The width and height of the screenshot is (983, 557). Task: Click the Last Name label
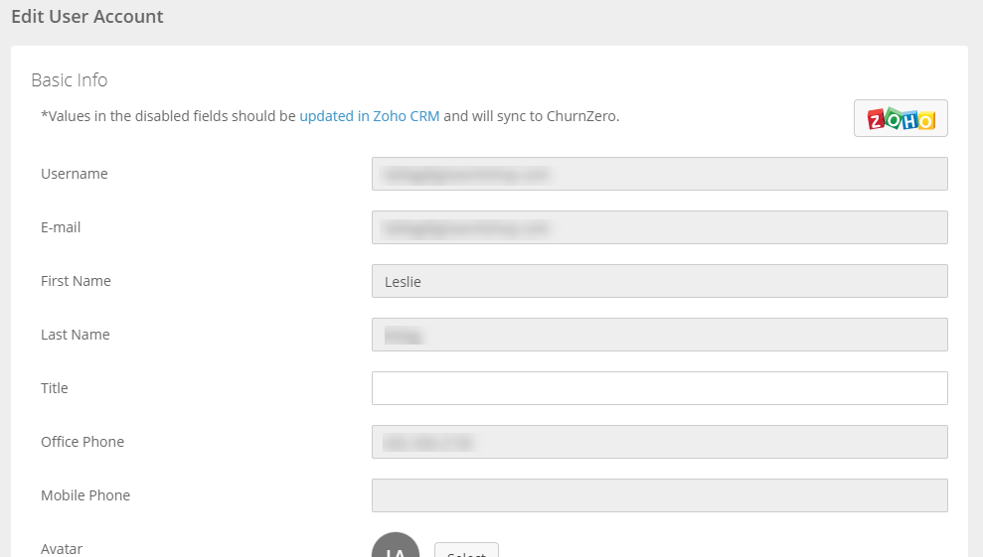click(76, 335)
